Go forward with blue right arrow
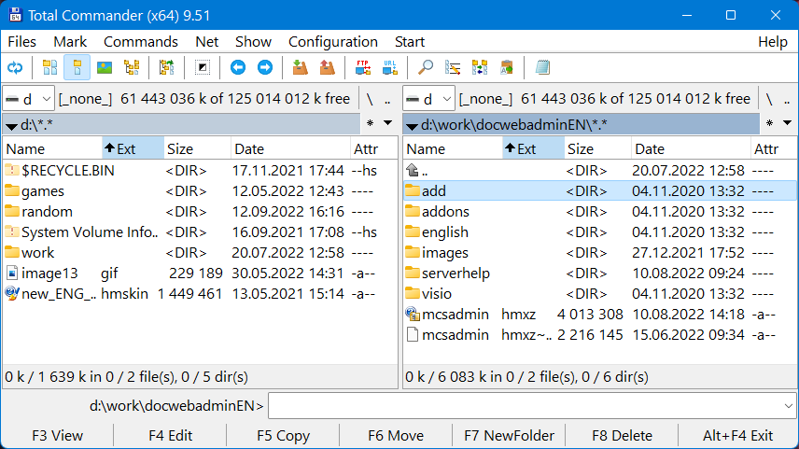Screen dimensions: 799x449 coord(265,67)
